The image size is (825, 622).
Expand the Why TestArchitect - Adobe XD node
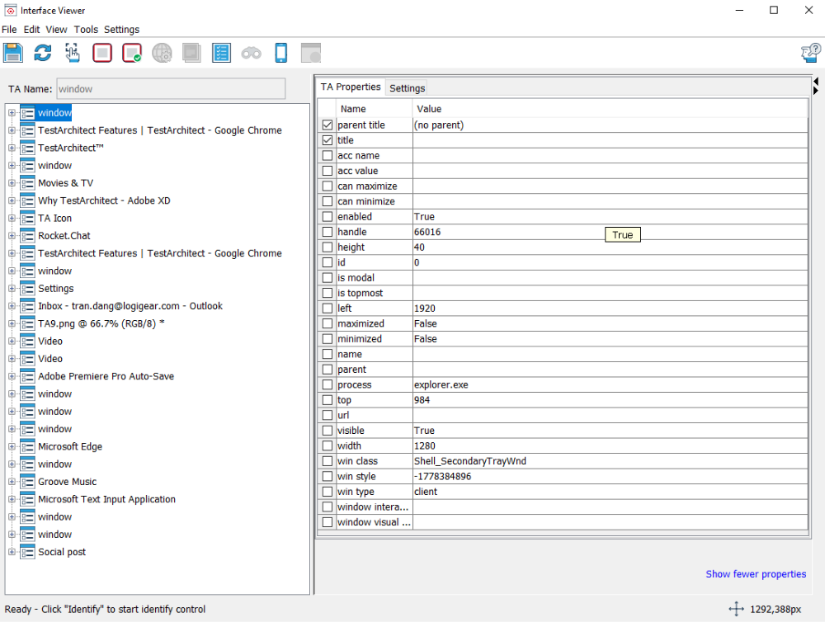coord(12,200)
